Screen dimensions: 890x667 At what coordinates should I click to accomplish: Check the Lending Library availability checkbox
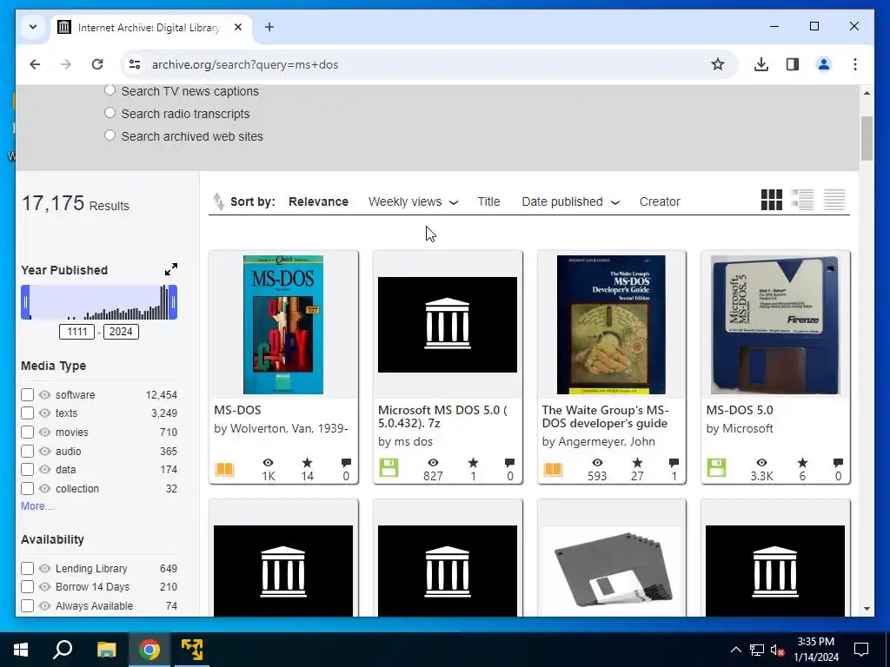click(x=27, y=568)
